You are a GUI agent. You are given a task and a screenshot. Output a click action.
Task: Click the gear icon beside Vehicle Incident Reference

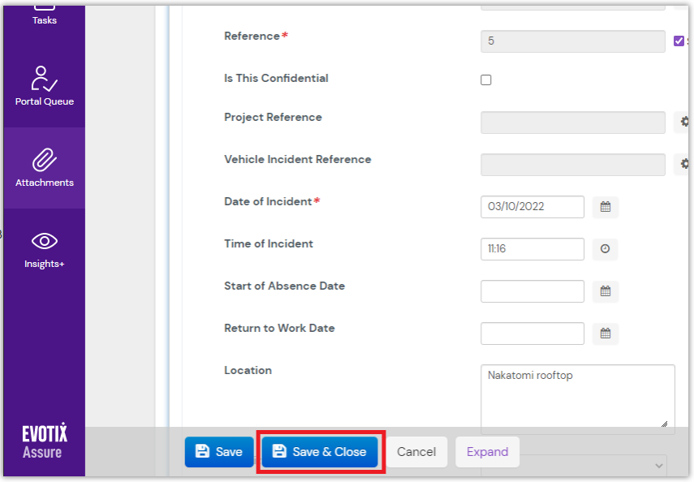pyautogui.click(x=683, y=165)
